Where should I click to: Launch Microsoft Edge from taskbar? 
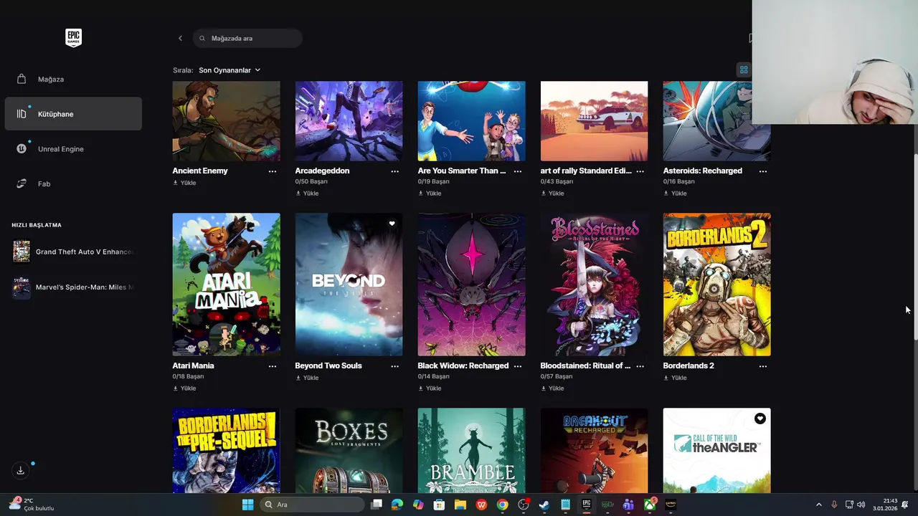pyautogui.click(x=397, y=505)
